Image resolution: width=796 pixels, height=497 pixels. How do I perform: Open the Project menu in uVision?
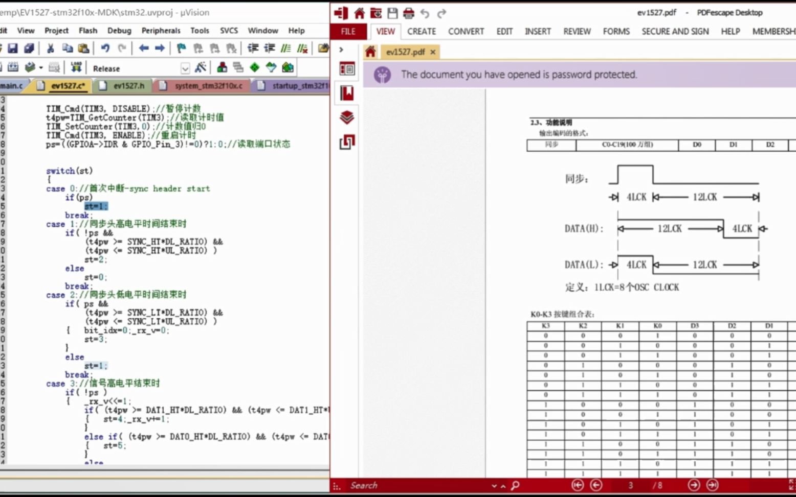56,31
